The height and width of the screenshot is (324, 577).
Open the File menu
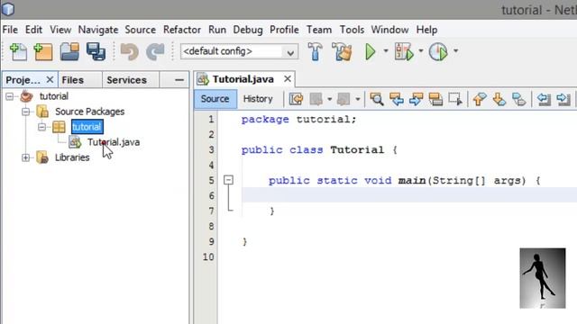click(x=10, y=30)
